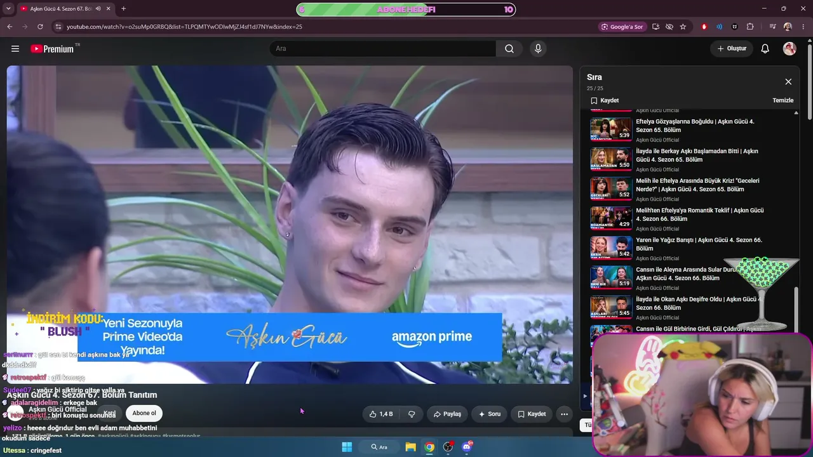The width and height of the screenshot is (813, 457).
Task: Open the Chrome extensions puzzle menu
Action: [750, 27]
